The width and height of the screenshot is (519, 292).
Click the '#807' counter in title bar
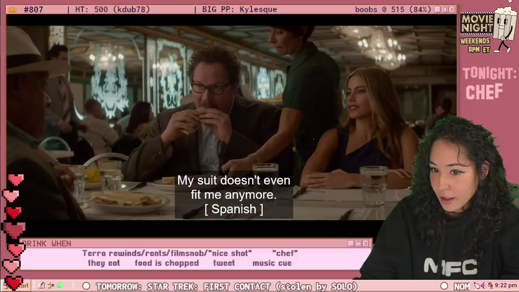[x=34, y=10]
